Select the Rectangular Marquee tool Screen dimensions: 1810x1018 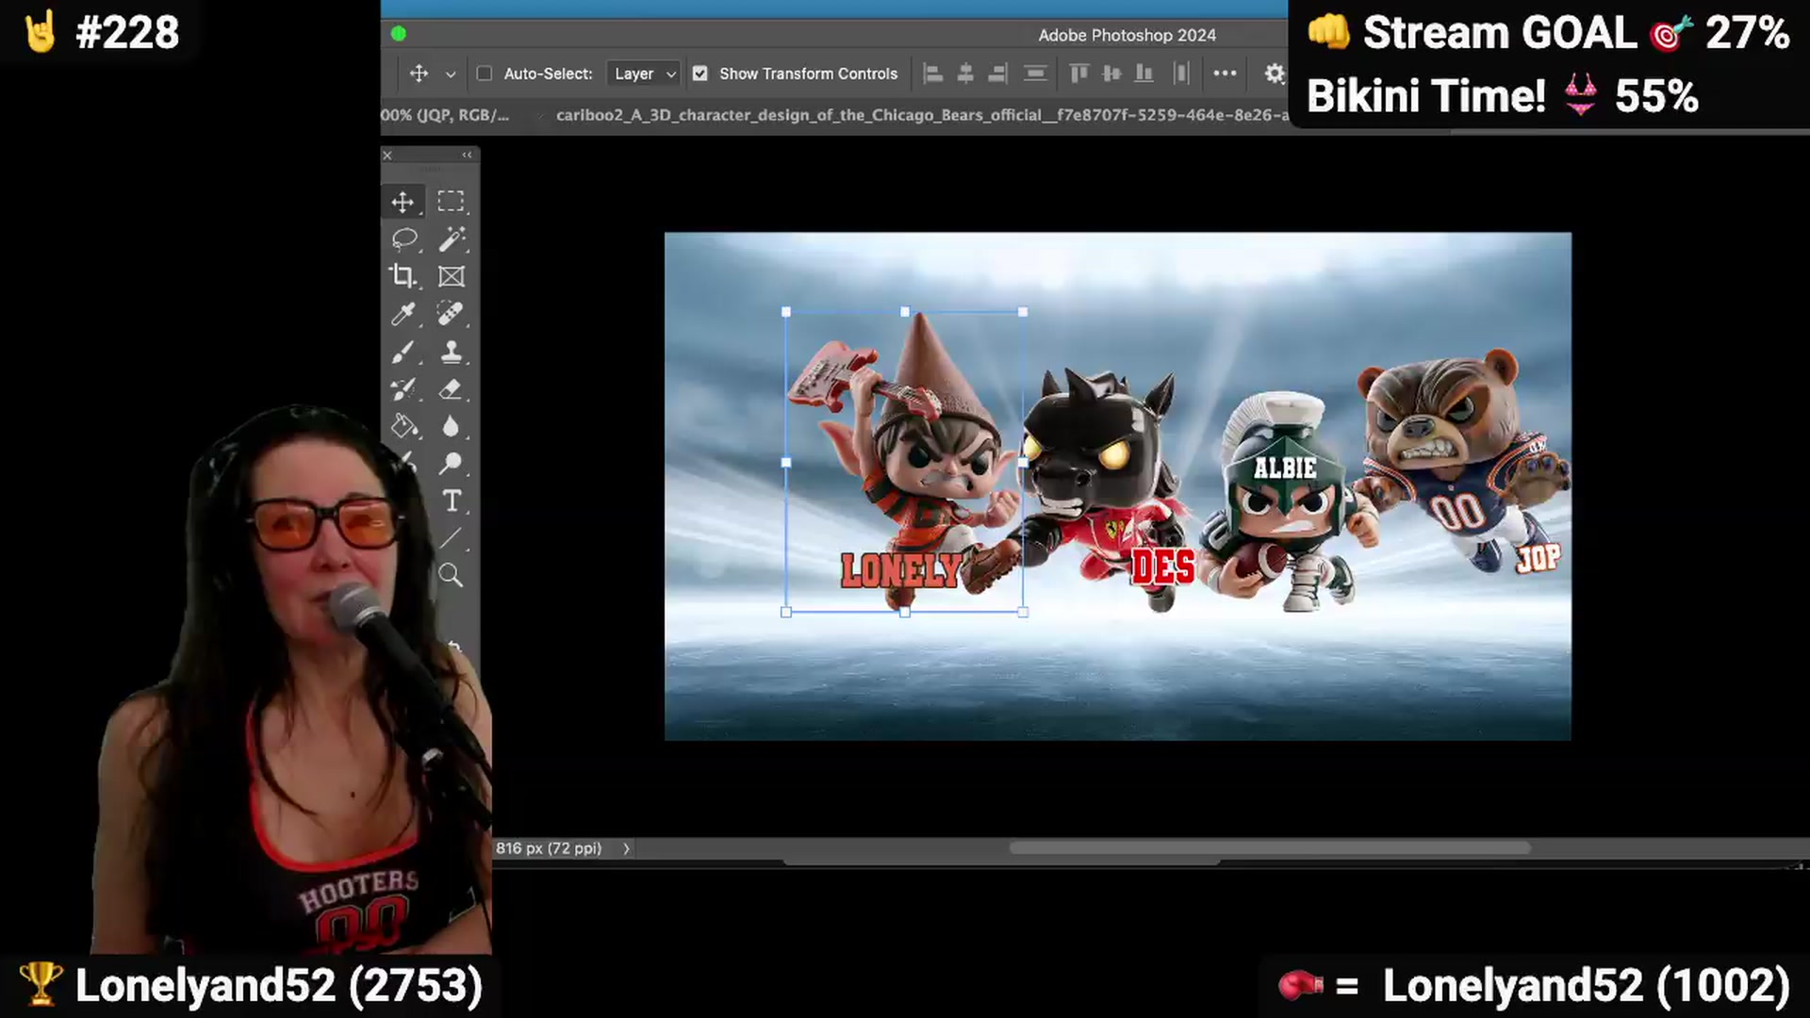click(451, 202)
